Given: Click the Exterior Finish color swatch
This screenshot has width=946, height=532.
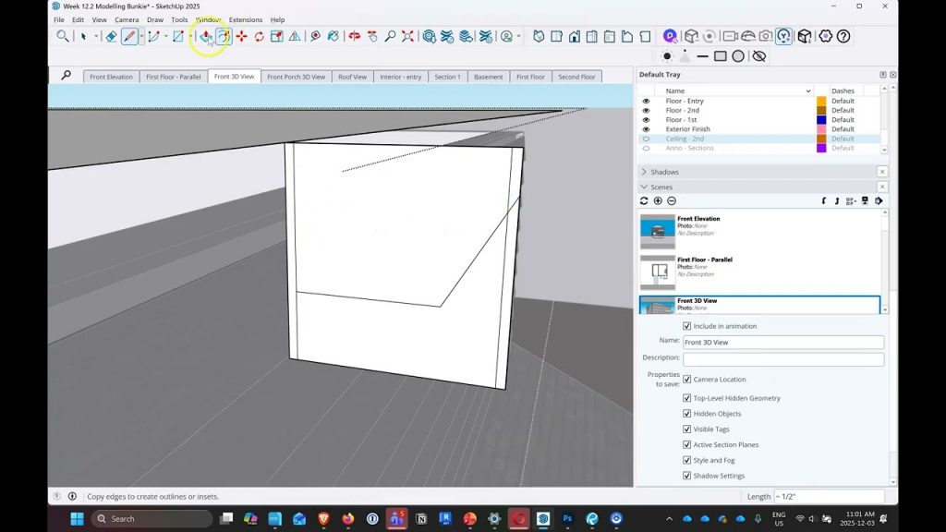Looking at the screenshot, I should pyautogui.click(x=821, y=129).
